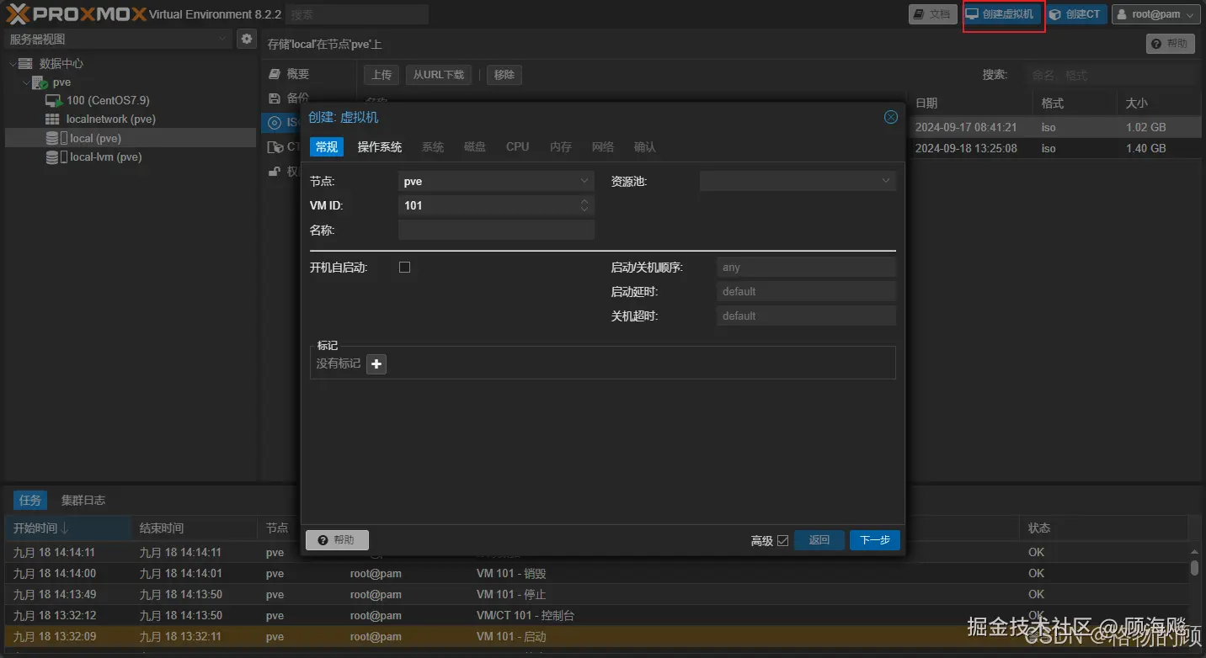This screenshot has width=1206, height=658.
Task: Enable the 开机自启动 checkbox
Action: [404, 267]
